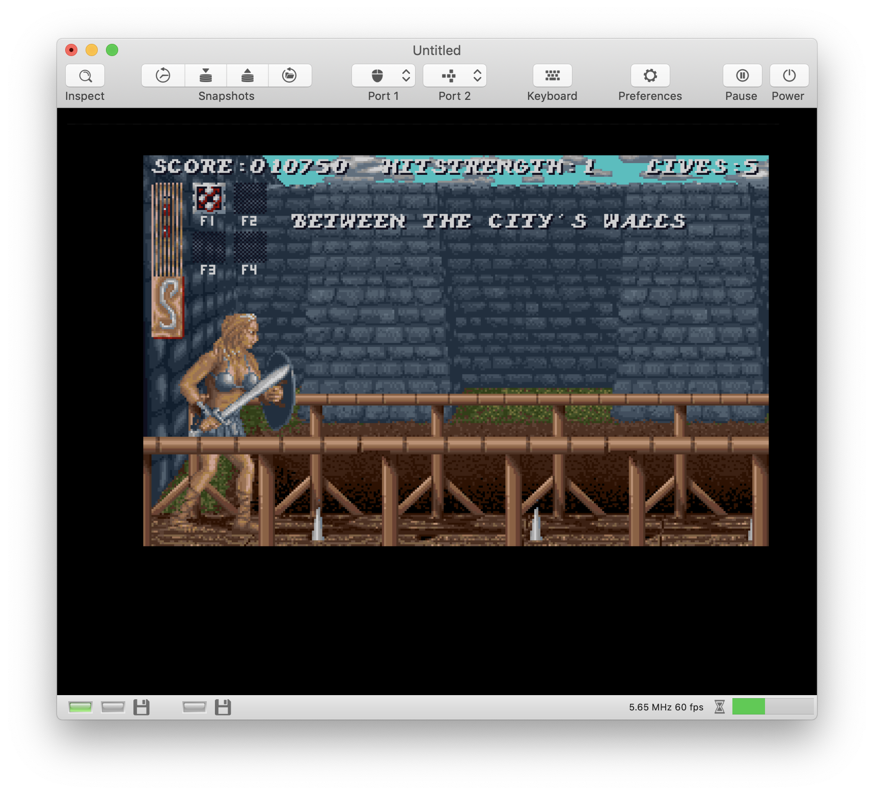Click the first gray drive LED in status bar
Screen dimensions: 874x795
coord(113,707)
